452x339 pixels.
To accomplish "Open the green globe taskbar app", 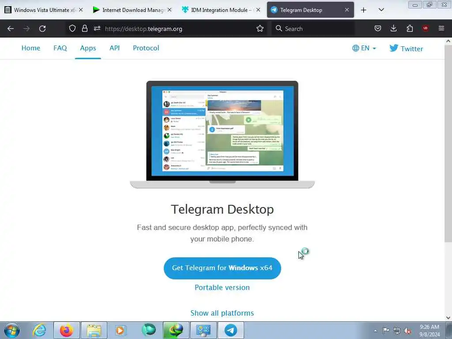I will coord(148,330).
